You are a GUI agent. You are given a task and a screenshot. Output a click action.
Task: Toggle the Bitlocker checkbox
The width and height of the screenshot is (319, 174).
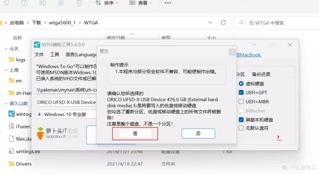coord(241,111)
